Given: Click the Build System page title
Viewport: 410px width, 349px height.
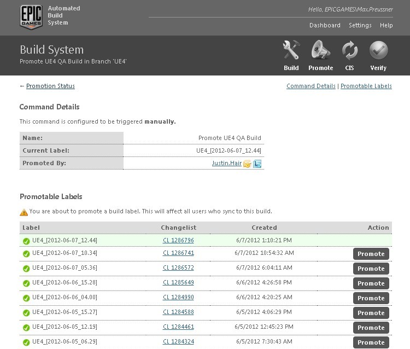Looking at the screenshot, I should [52, 50].
